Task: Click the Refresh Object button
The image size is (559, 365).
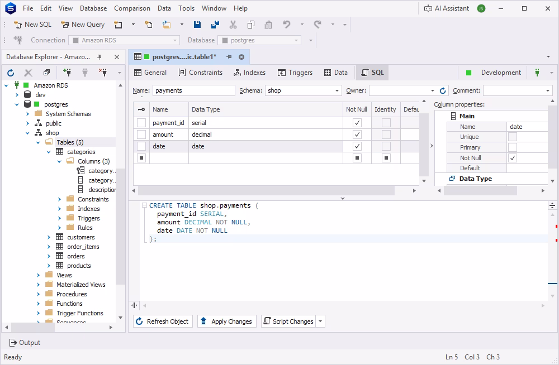Action: [163, 321]
